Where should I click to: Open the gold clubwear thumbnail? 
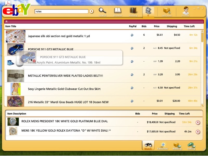click(16, 89)
